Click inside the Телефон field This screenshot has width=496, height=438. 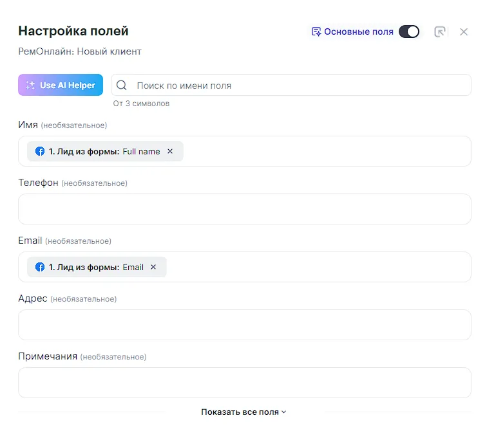(245, 209)
